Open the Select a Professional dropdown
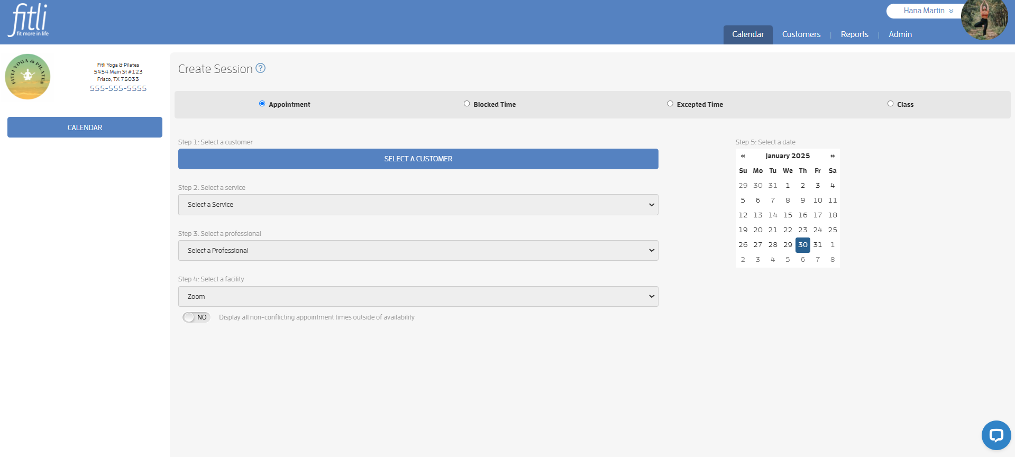 418,251
